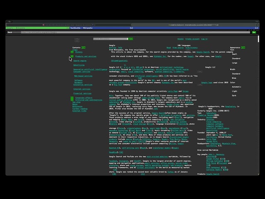Image resolution: width=265 pixels, height=199 pixels.
Task: Jump to the Notes section
Action: point(75,104)
